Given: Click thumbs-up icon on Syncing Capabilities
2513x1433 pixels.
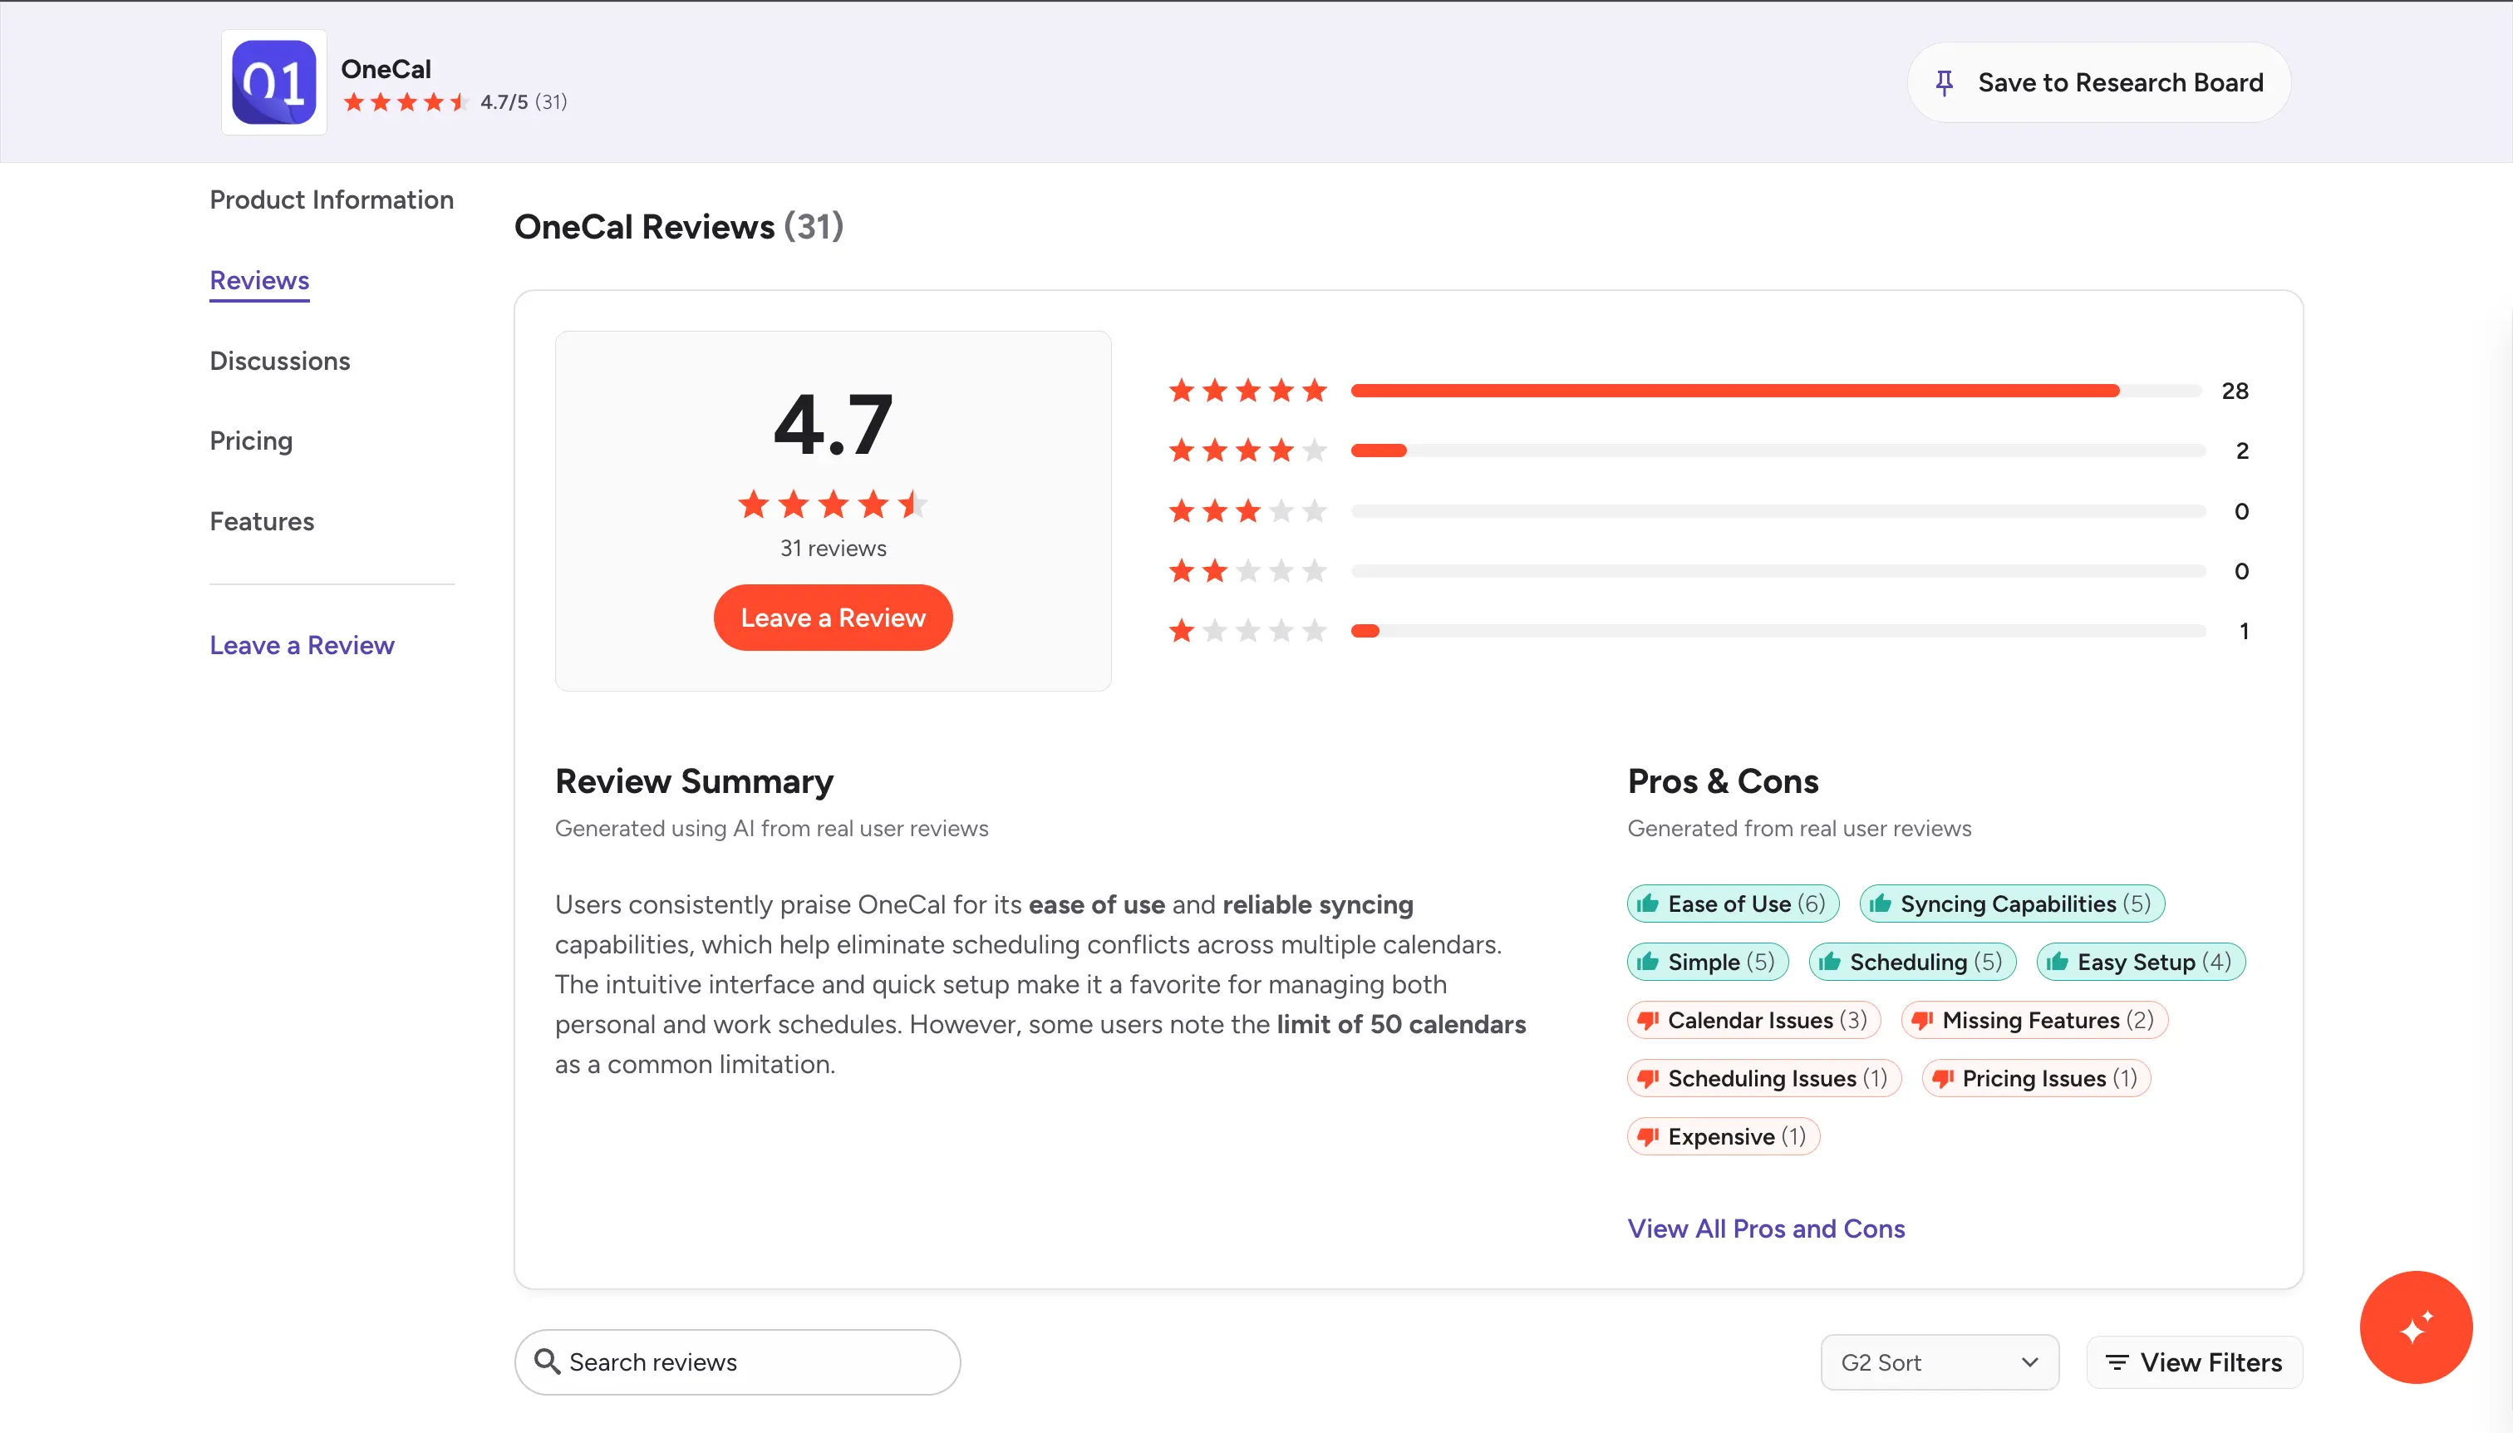Looking at the screenshot, I should [x=1881, y=904].
